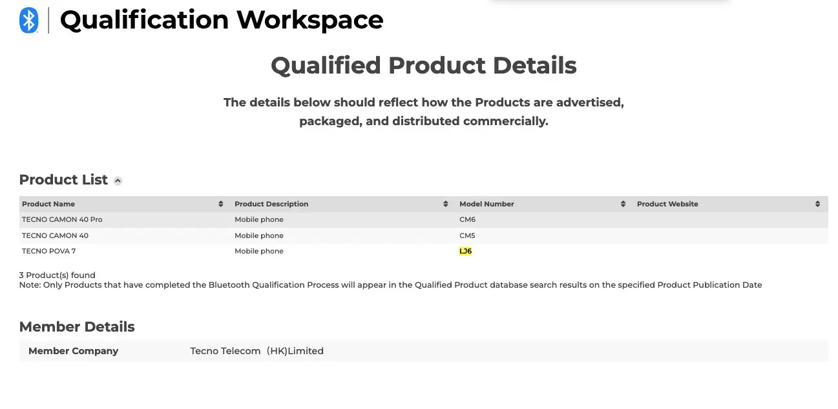Click the '3 Product(s) found' count text
838x409 pixels.
pos(58,275)
